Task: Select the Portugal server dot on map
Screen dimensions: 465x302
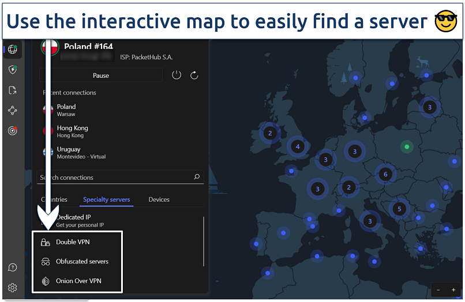Action: tap(256, 244)
